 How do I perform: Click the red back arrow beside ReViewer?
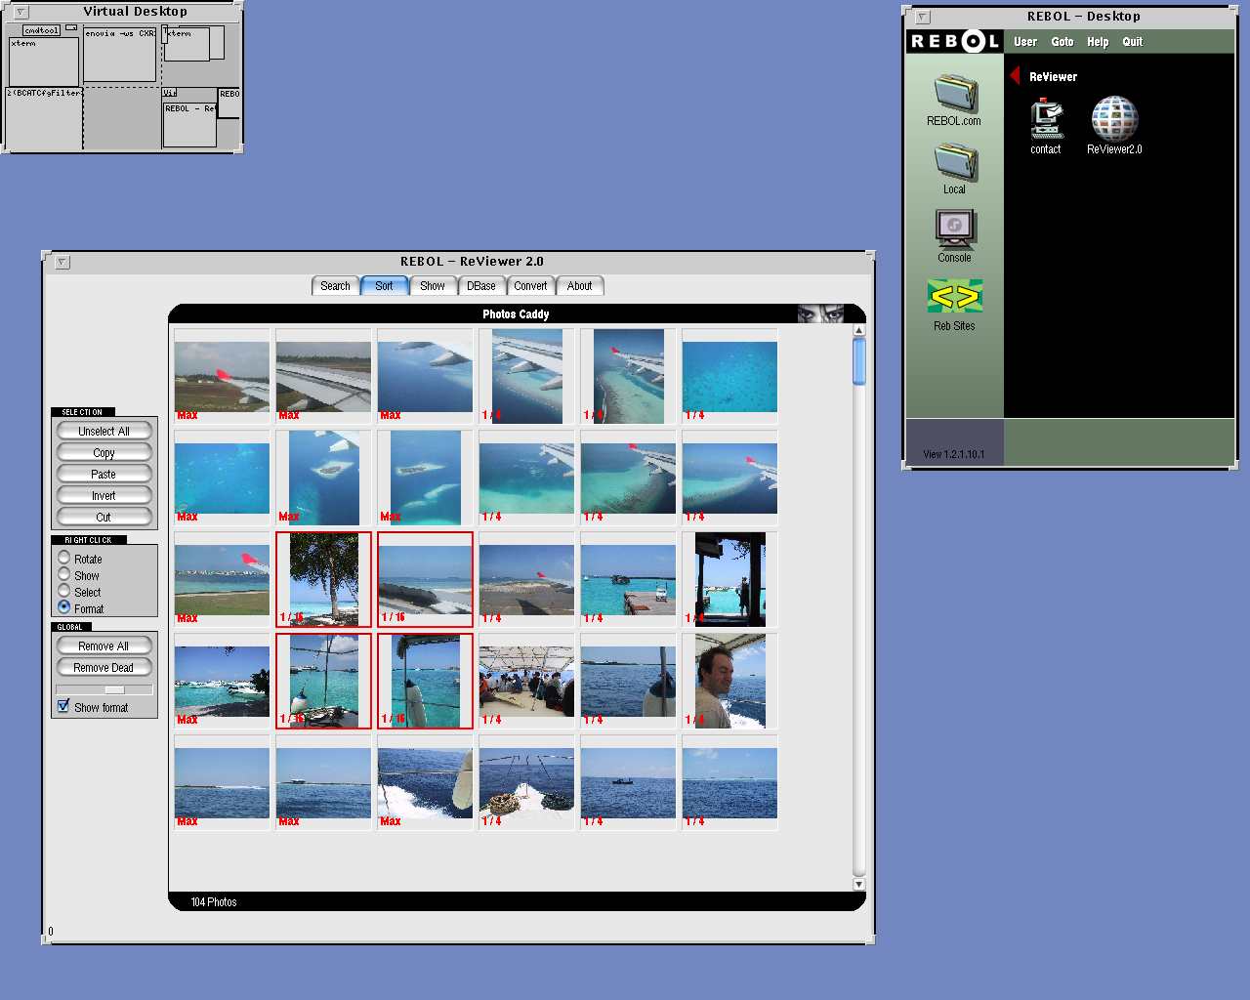(x=1016, y=76)
